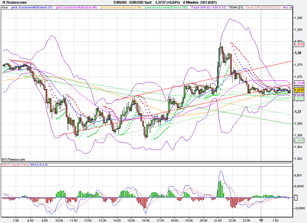
Task: Click the purple 'Parab SAR (0,1 0,02 0,11)' legend
Action: point(209,7)
